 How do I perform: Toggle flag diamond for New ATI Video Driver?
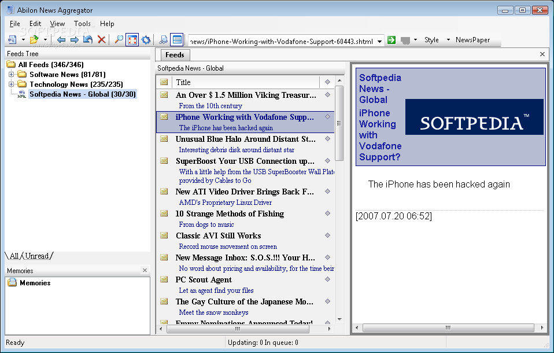[x=327, y=192]
